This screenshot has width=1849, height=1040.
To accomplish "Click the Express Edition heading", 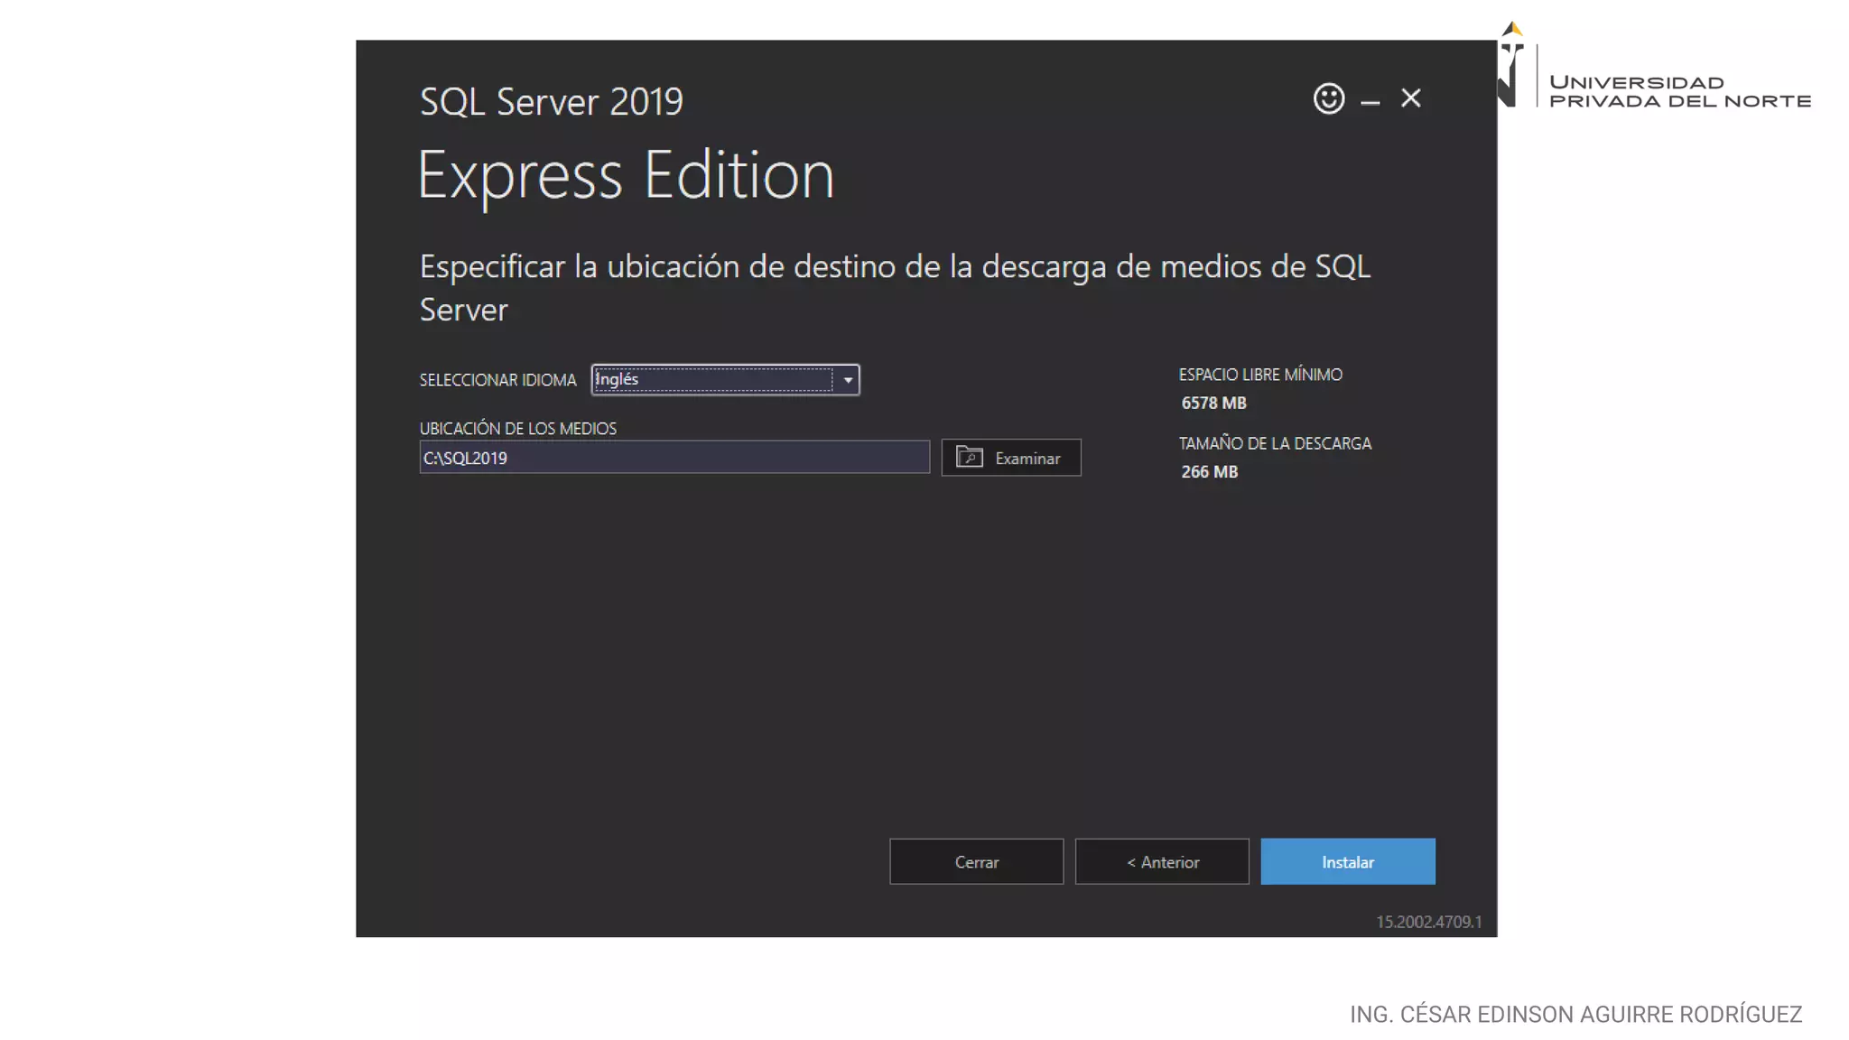I will point(626,175).
